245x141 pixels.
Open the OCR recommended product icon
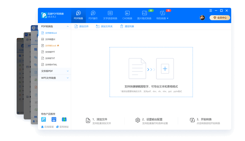click(54, 119)
